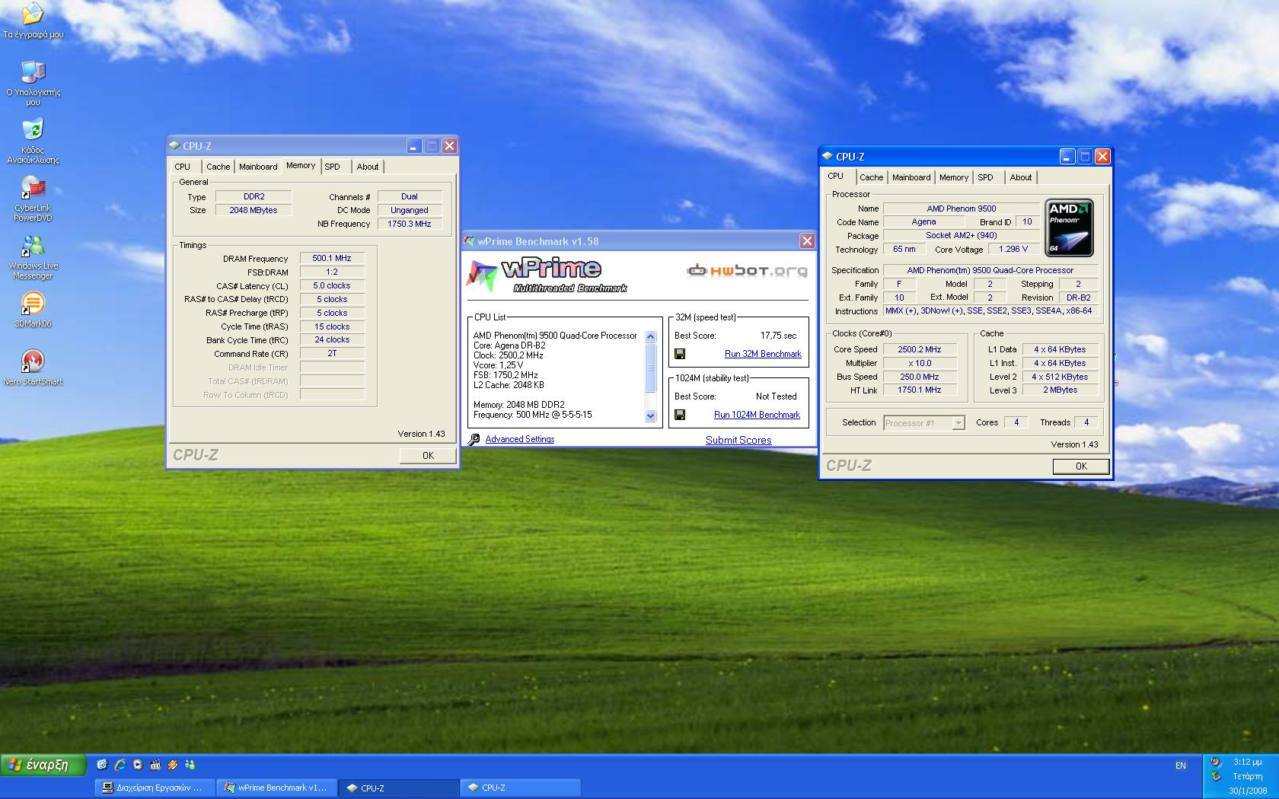Select the NB Frequency 1750.3 MHz value
Image resolution: width=1279 pixels, height=799 pixels.
[x=410, y=224]
